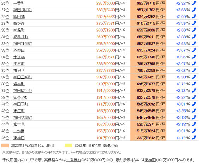The height and width of the screenshot is (165, 200).
Task: Click the blue trend arrow beside 飯田橋
Action: point(194,16)
